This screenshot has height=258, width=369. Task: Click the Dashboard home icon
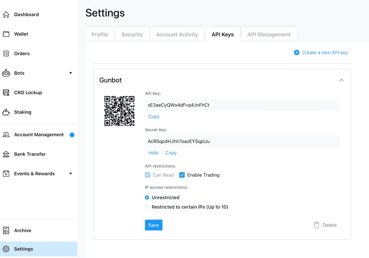coord(6,14)
